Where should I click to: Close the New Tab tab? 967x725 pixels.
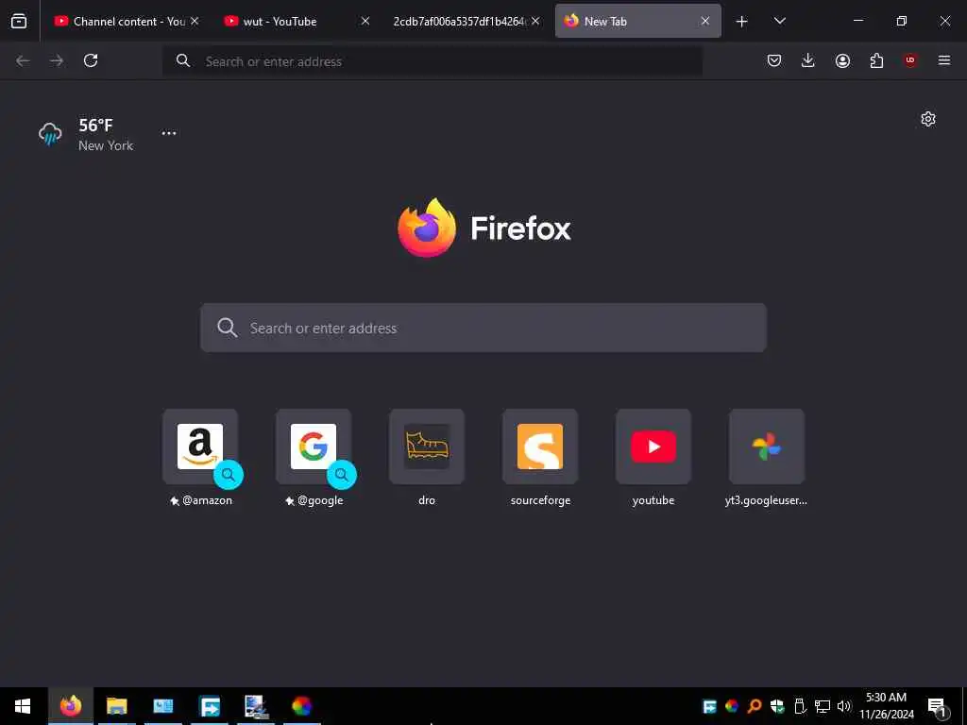[704, 21]
